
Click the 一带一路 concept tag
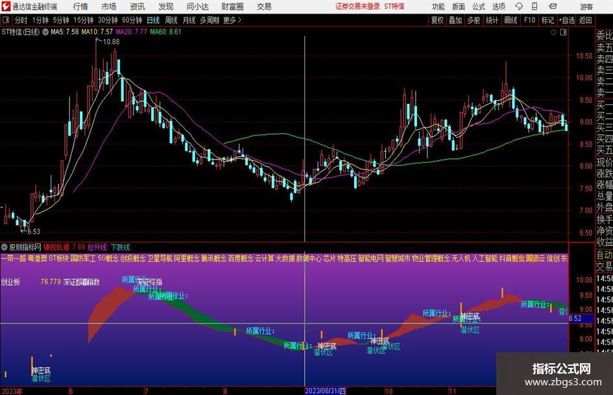click(x=13, y=259)
